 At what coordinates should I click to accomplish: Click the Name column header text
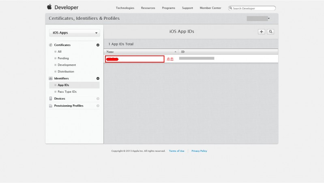tap(110, 52)
